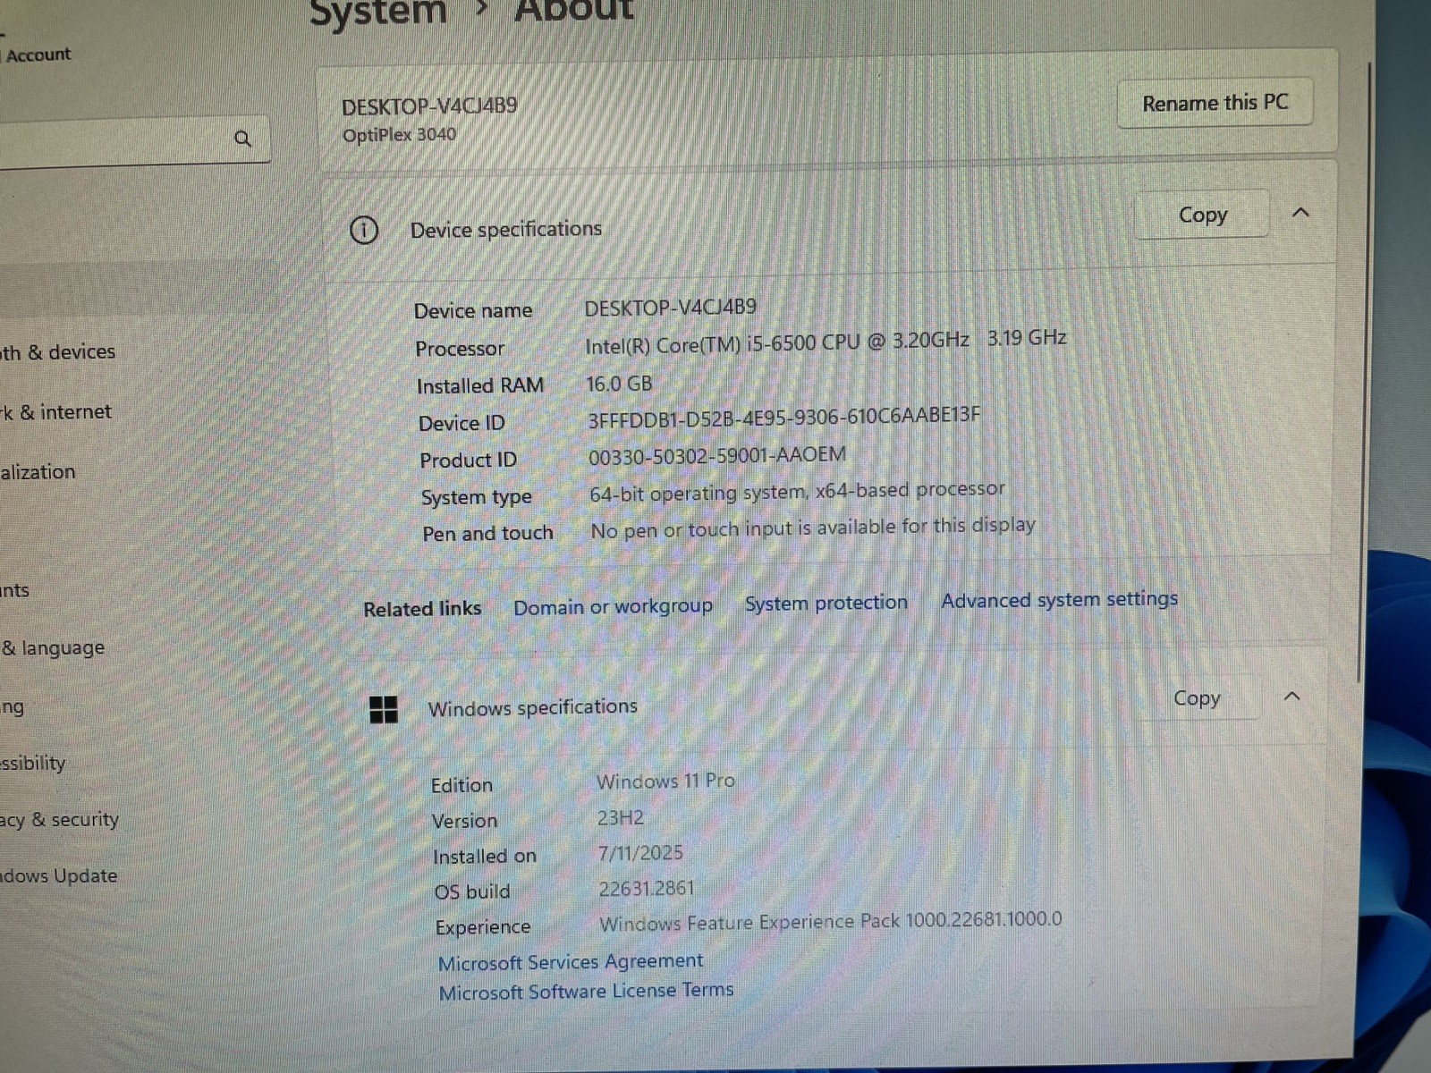Click the Local Account label in sidebar
The width and height of the screenshot is (1431, 1073).
(x=38, y=55)
